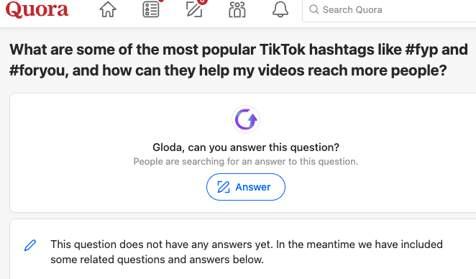Click the text 'Gloda, can you answer this question?'
The image size is (476, 279).
pyautogui.click(x=246, y=147)
